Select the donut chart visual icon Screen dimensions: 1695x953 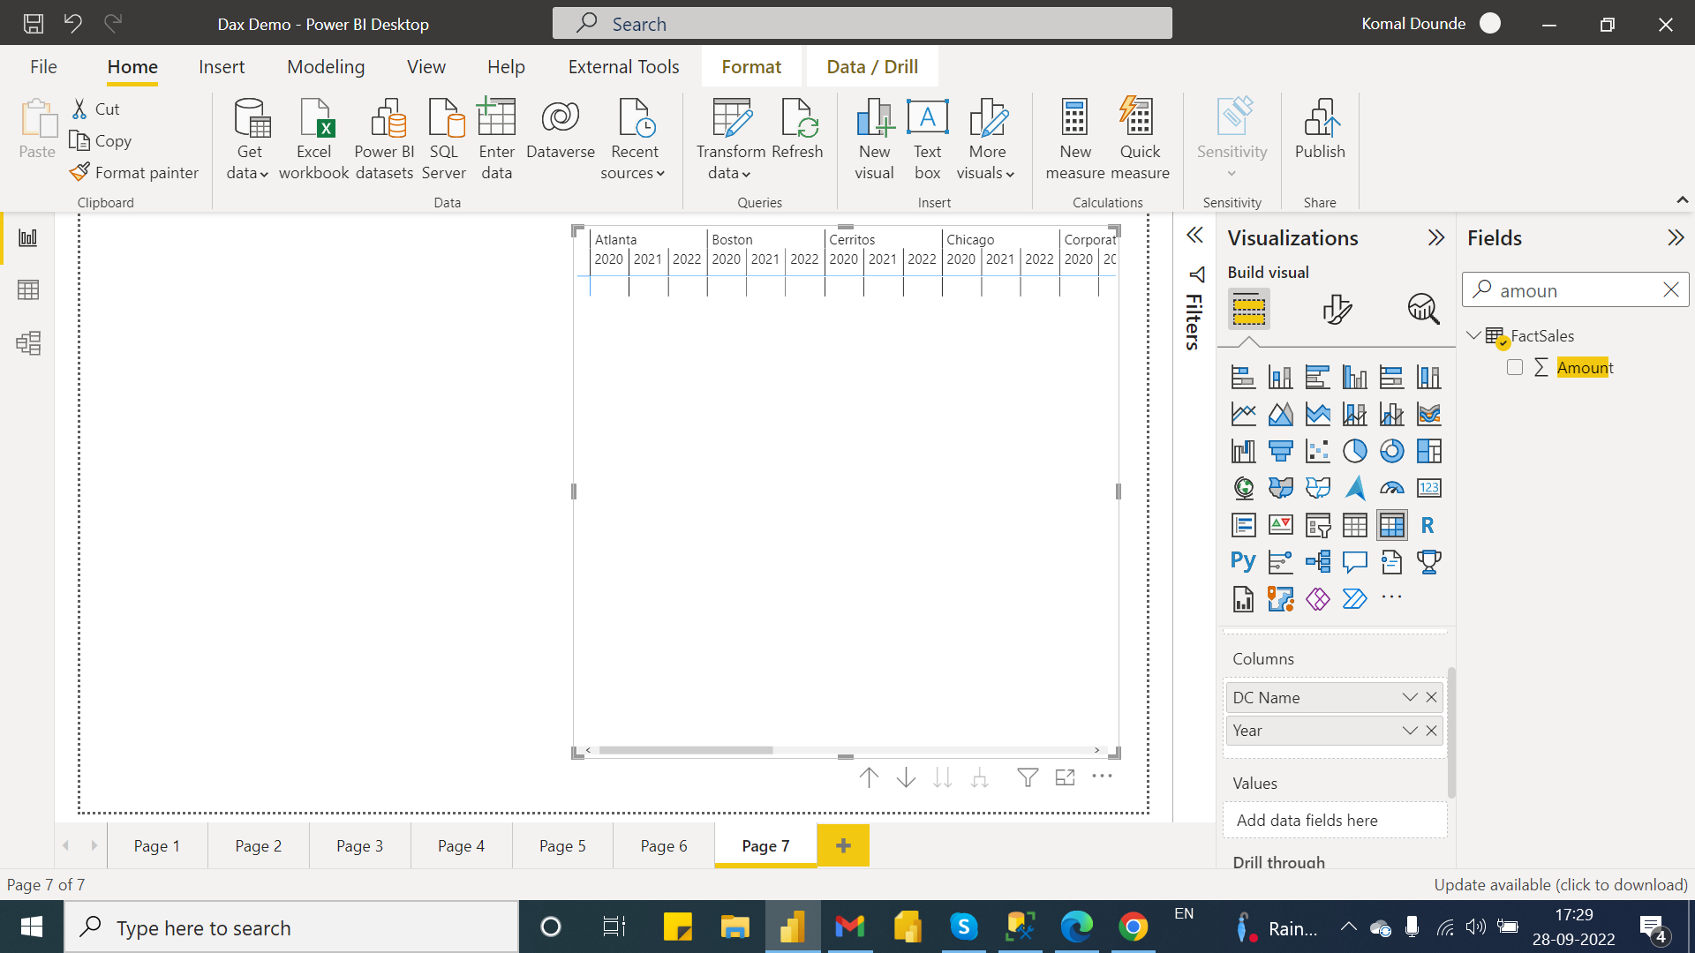pyautogui.click(x=1391, y=451)
